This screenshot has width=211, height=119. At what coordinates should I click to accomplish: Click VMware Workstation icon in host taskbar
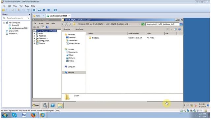tap(43, 115)
